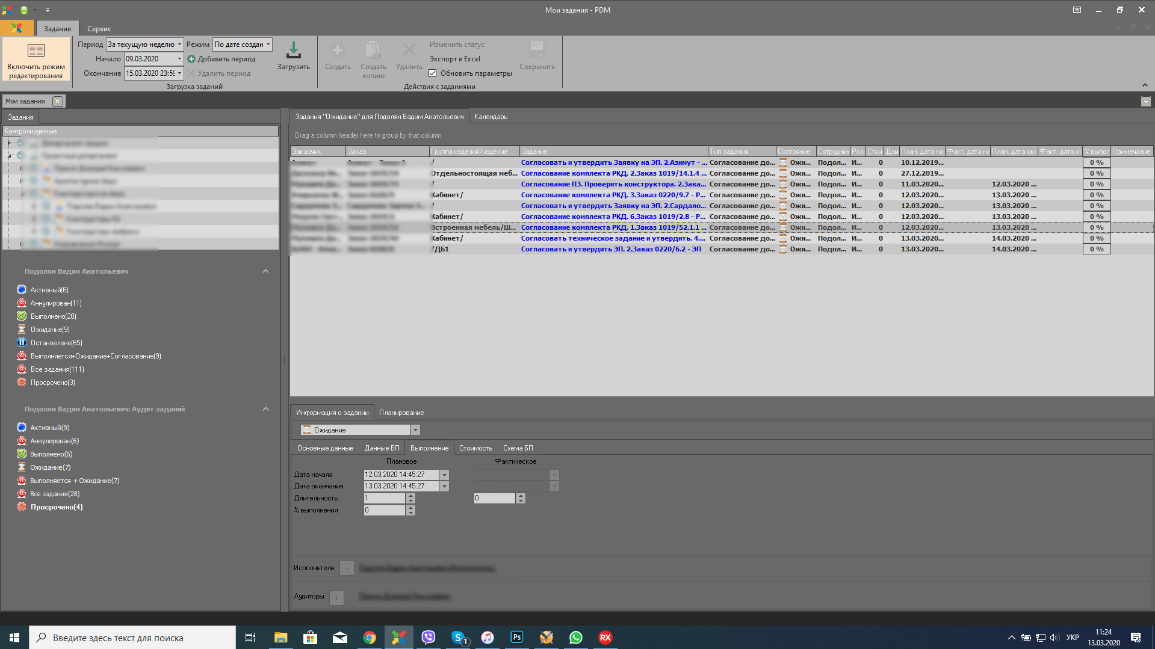The width and height of the screenshot is (1155, 649).
Task: Open the Период dropdown
Action: 179,45
